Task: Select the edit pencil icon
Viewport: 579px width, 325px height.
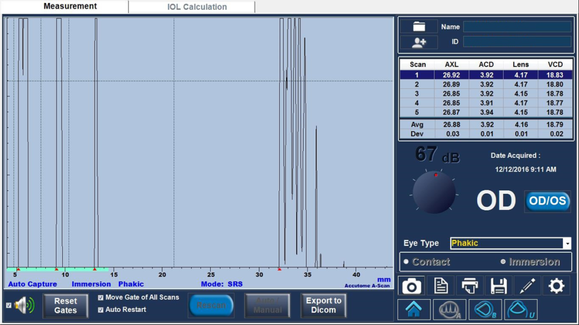Action: coord(526,285)
